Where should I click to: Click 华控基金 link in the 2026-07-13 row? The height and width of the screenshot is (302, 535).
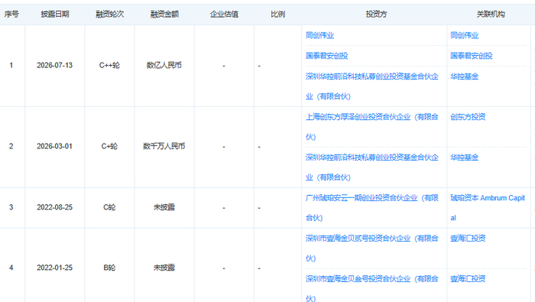coord(465,76)
